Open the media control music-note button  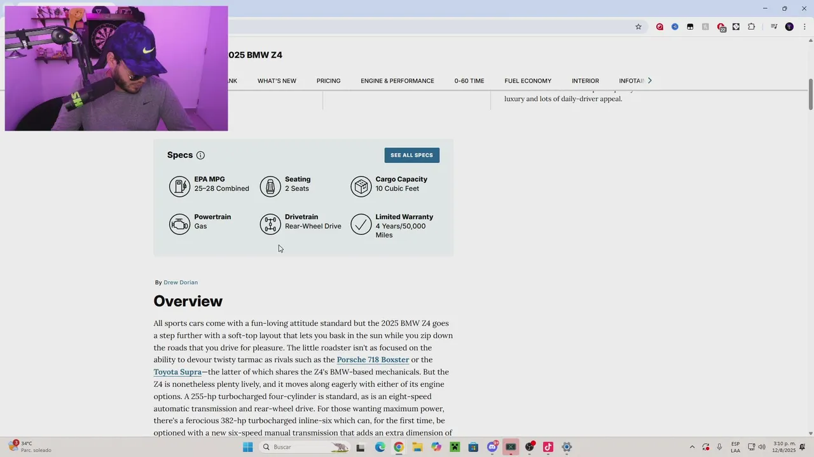(774, 27)
